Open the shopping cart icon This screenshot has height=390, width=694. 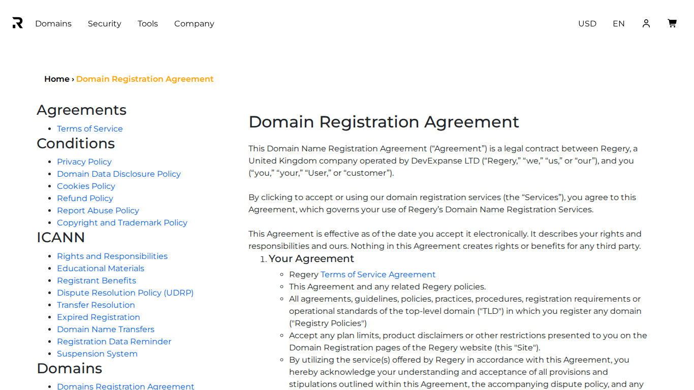pos(672,23)
